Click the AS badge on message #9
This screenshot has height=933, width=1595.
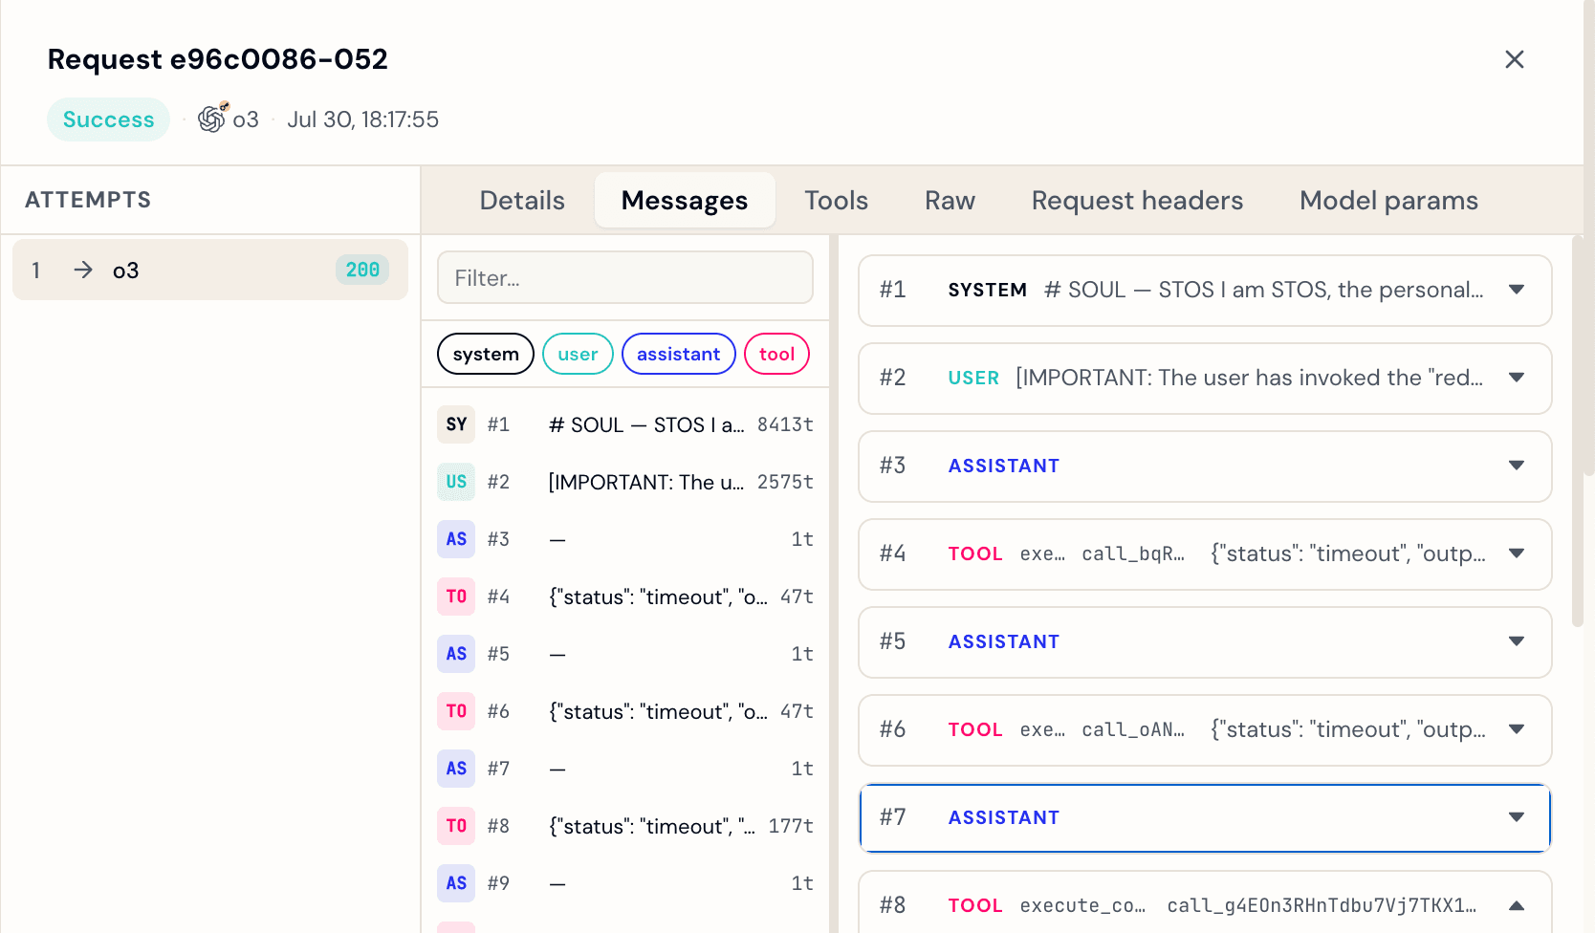tap(456, 883)
